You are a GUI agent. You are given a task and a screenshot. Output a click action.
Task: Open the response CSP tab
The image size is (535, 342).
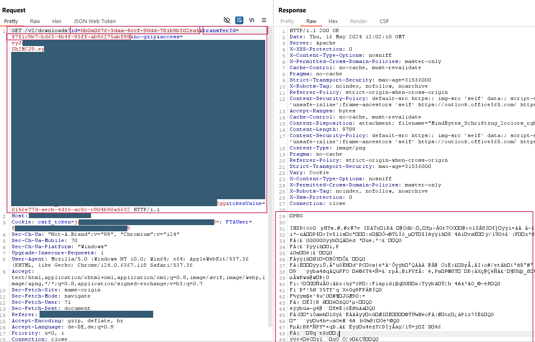384,21
